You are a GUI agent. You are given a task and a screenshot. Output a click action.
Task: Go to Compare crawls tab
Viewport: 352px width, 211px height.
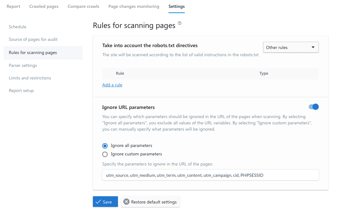point(83,6)
